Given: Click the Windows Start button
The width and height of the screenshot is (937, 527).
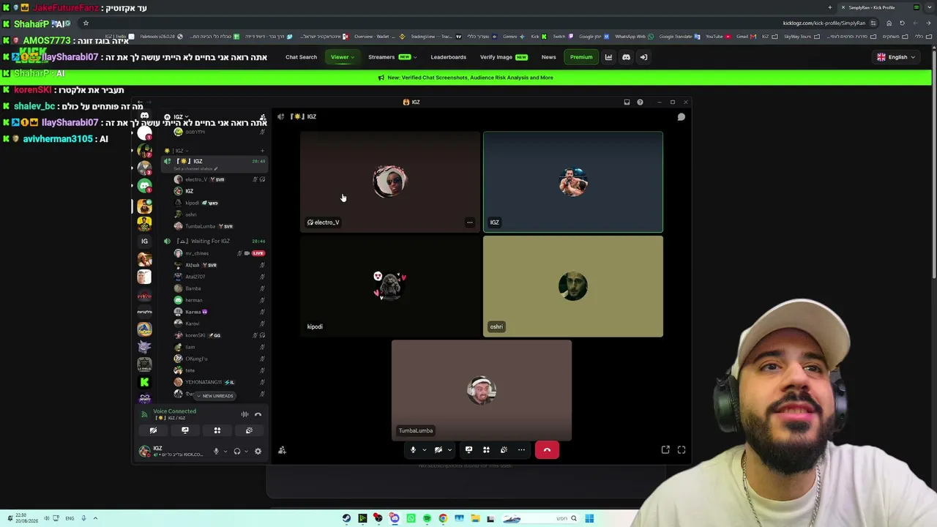Looking at the screenshot, I should (589, 518).
